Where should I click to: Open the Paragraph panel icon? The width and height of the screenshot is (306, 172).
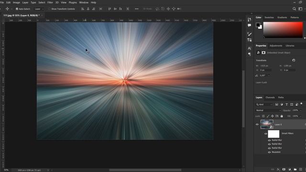click(249, 54)
